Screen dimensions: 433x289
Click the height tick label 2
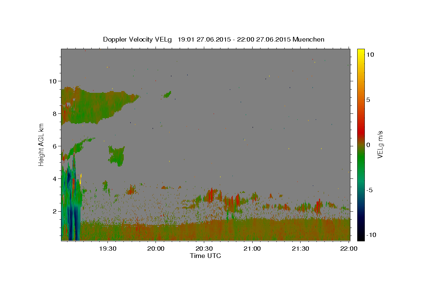tap(55, 211)
